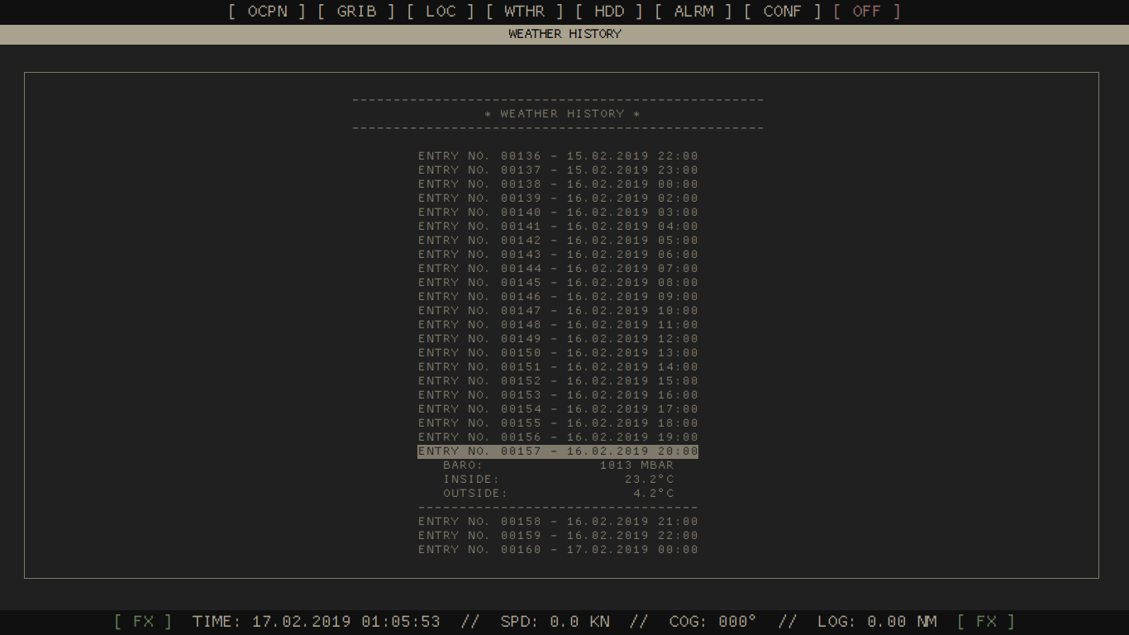Select entry 00146 dated 16.02.2019 09:00
This screenshot has height=635, width=1129.
point(558,297)
